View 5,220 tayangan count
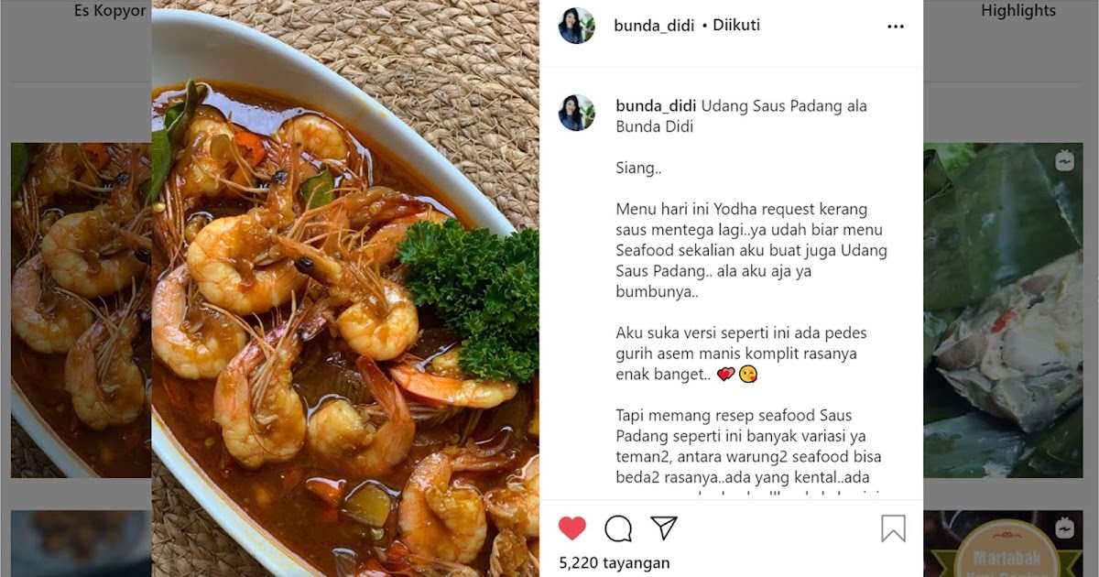This screenshot has height=577, width=1099. tap(615, 562)
